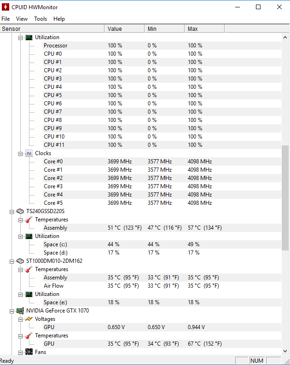Click the NVIDIA GeForce GTX 1070 card icon
The height and width of the screenshot is (365, 290).
(x=20, y=311)
